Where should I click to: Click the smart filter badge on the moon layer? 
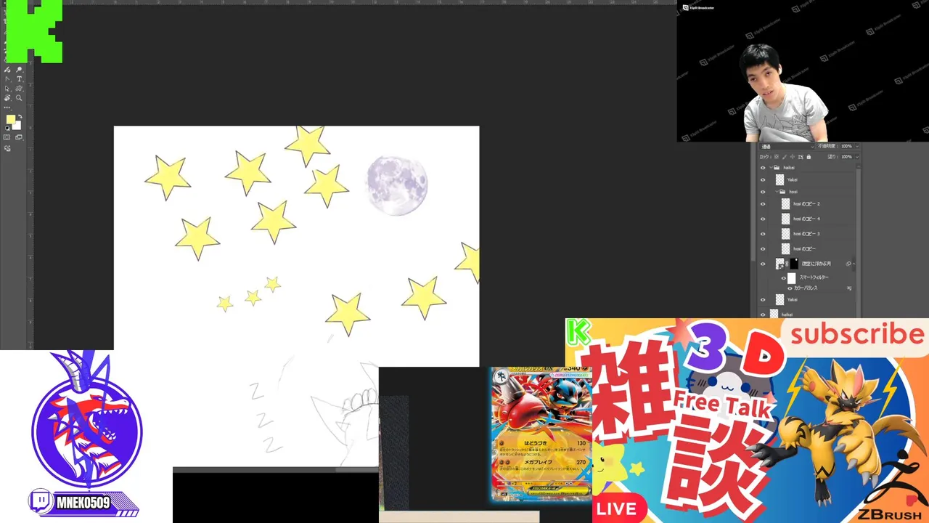click(x=848, y=264)
